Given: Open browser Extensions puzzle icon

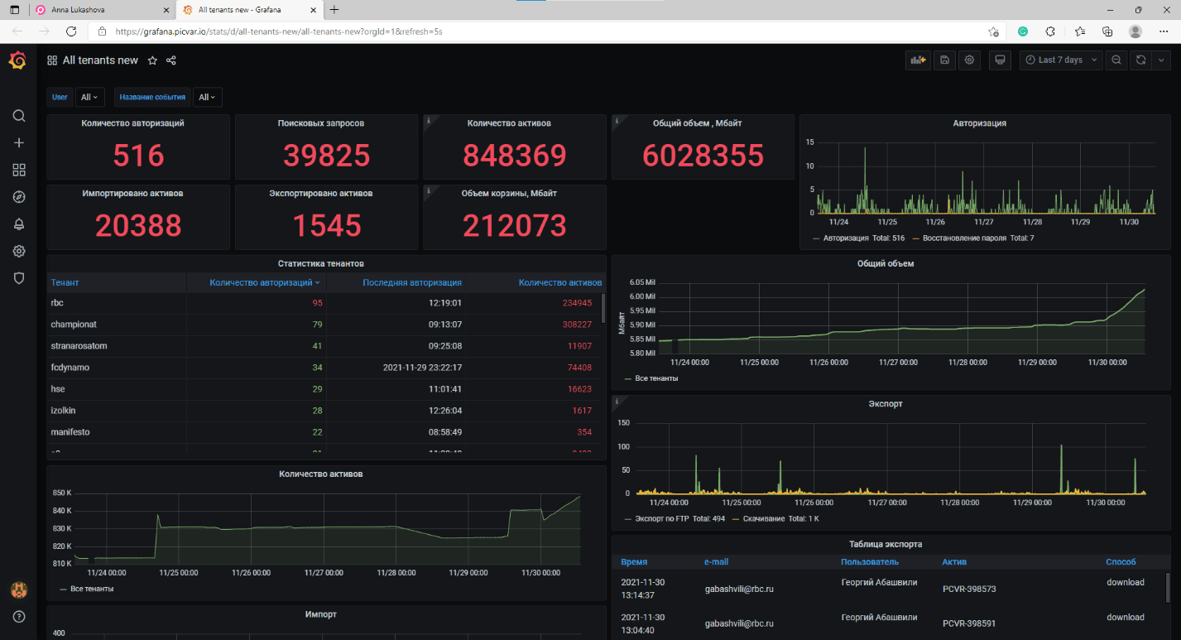Looking at the screenshot, I should coord(1050,31).
